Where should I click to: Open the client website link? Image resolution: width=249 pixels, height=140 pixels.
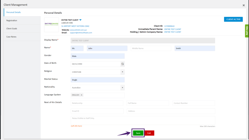pyautogui.click(x=79, y=30)
